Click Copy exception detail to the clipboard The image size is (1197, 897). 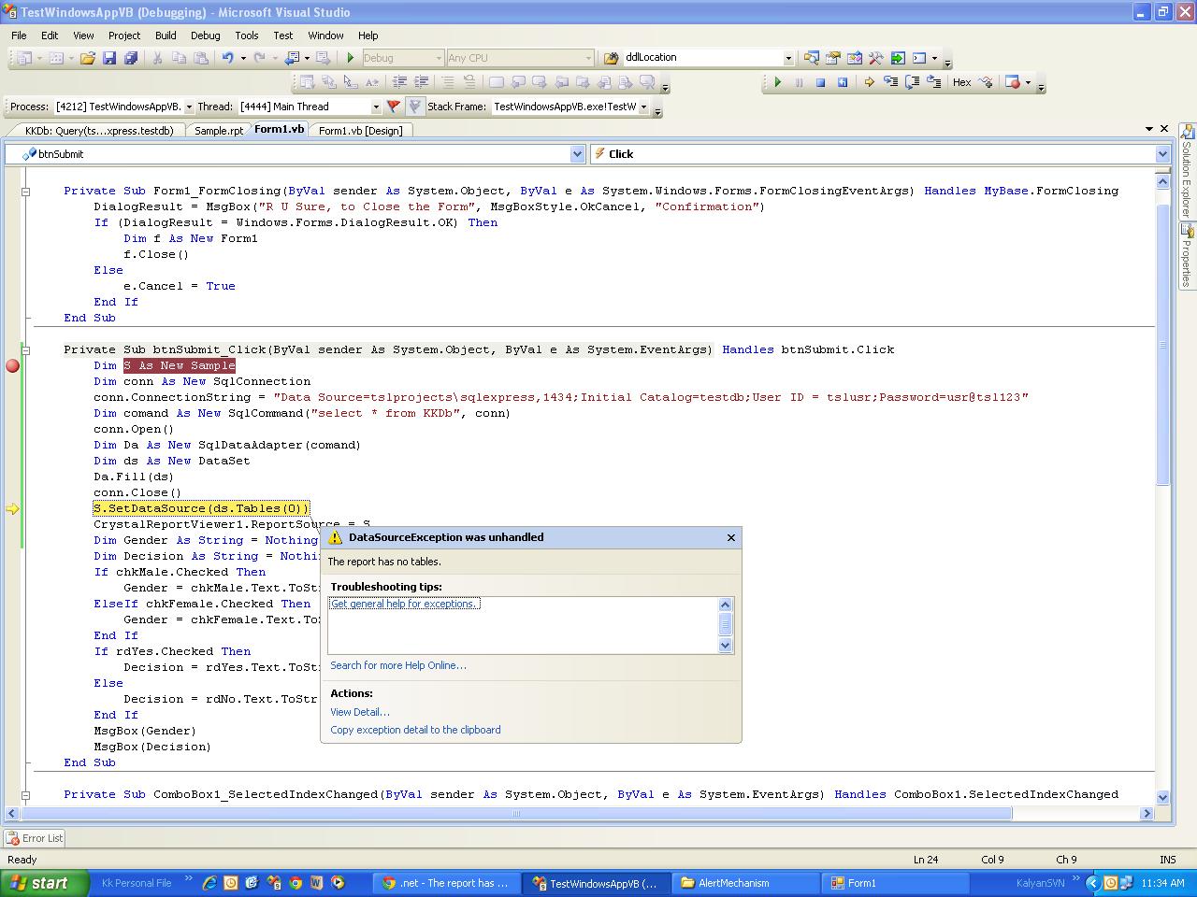tap(415, 730)
